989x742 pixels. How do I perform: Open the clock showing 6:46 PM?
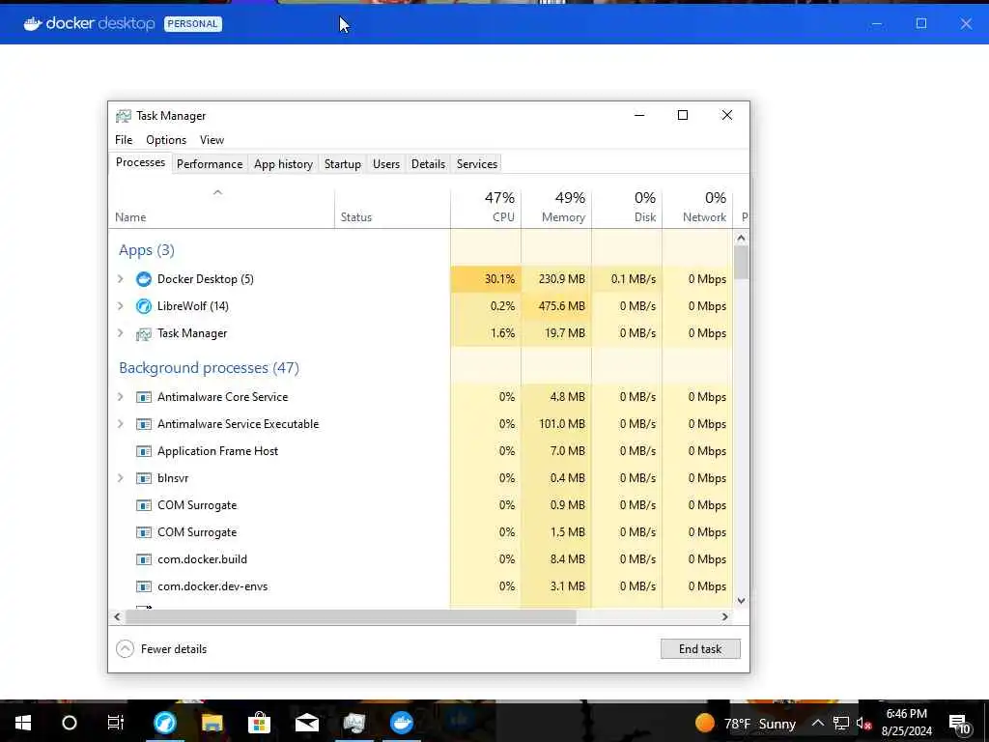coord(906,723)
